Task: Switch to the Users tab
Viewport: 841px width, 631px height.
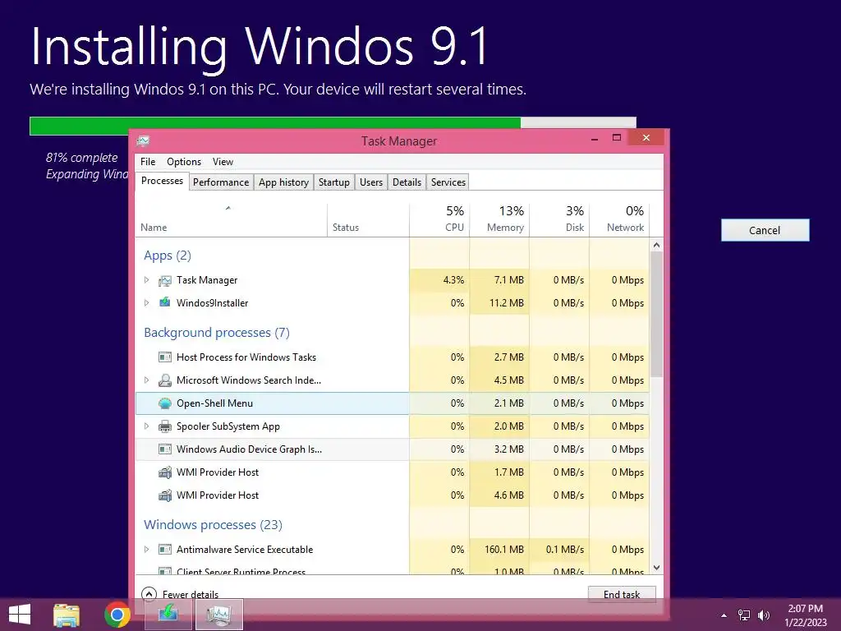Action: pyautogui.click(x=371, y=182)
